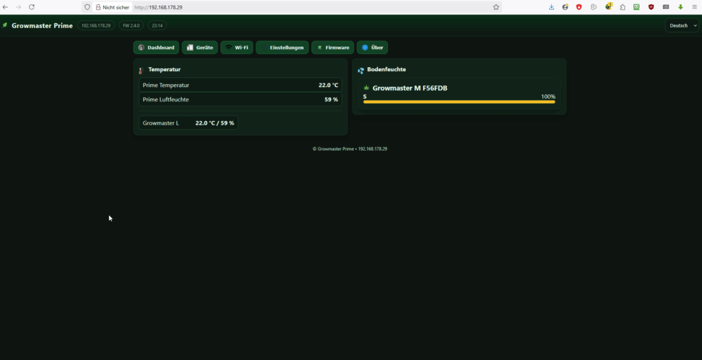Click the 59 % Prime Luftfeuchte value
Screen dimensions: 702x360
[x=331, y=99]
